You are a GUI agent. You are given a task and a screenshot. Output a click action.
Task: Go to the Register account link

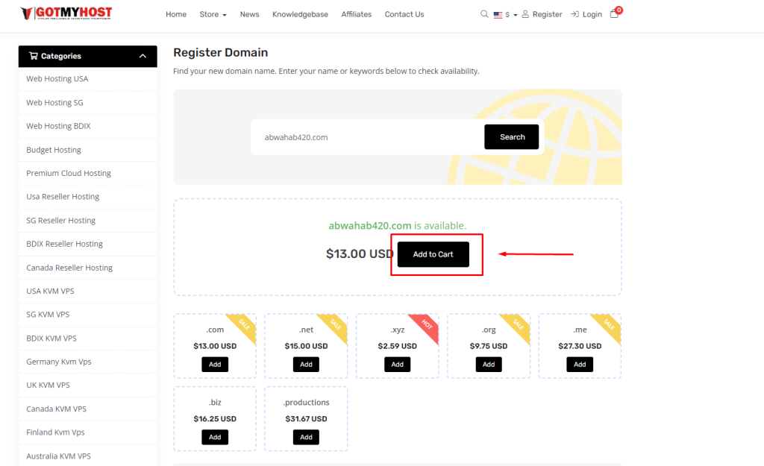tap(542, 14)
